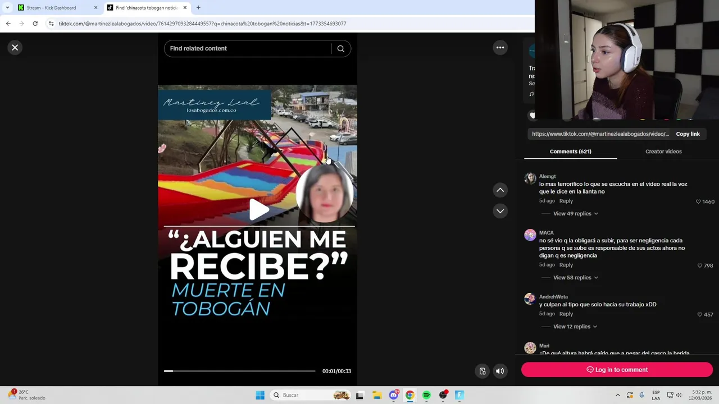Click the '5d ago' timestamp under Alemgt

pos(547,201)
